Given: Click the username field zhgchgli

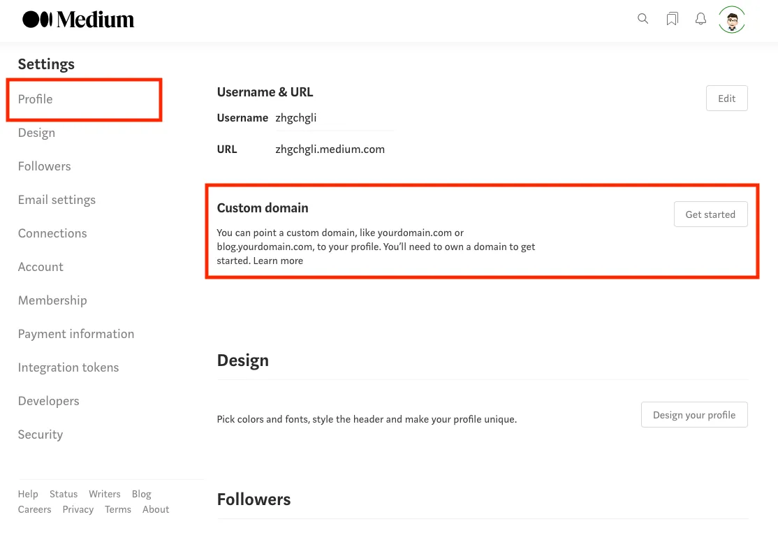Looking at the screenshot, I should [296, 118].
